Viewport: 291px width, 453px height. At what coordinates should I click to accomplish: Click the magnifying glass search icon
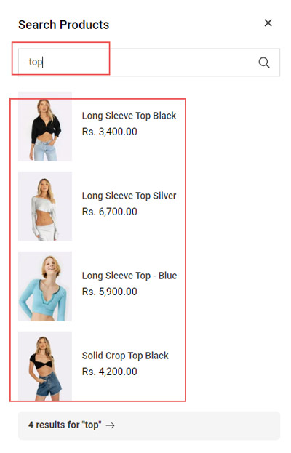coord(263,63)
